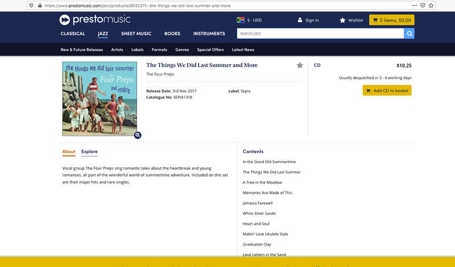Open the Formats submenu link
This screenshot has width=455, height=267.
coord(159,50)
